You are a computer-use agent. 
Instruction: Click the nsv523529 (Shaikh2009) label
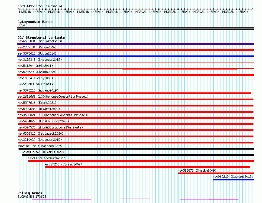click(37, 72)
